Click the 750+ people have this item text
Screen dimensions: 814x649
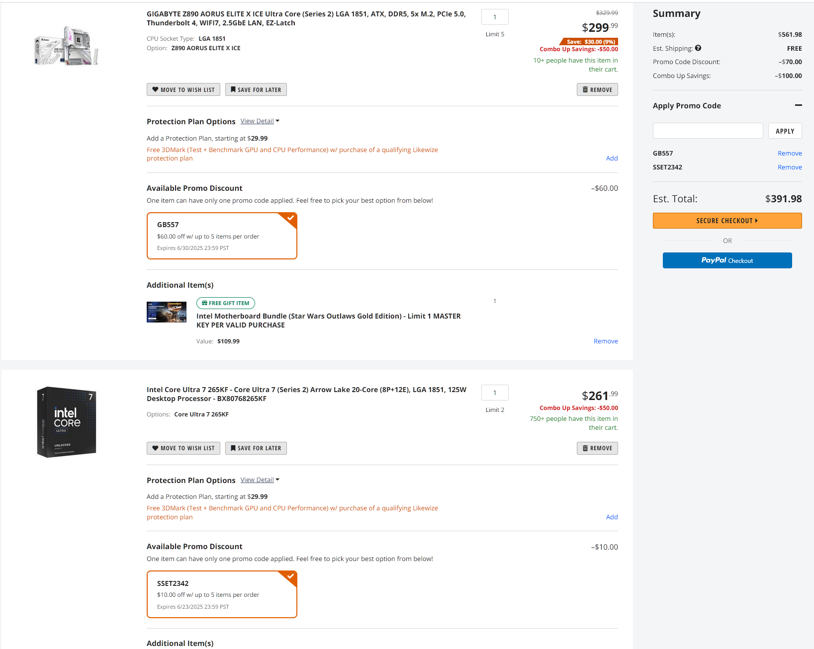tap(574, 423)
